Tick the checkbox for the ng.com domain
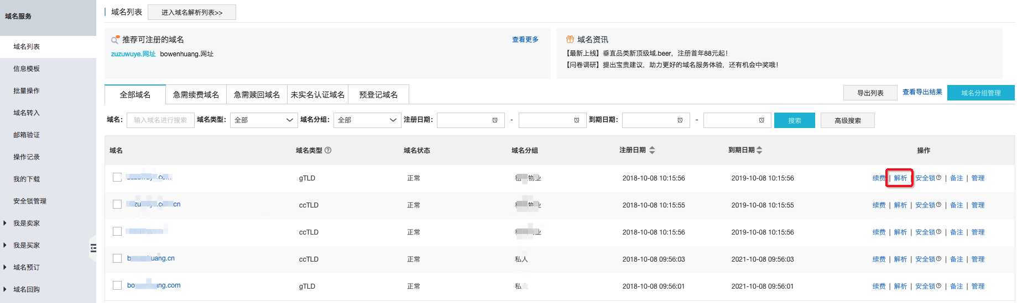Image resolution: width=1017 pixels, height=303 pixels. [x=117, y=285]
